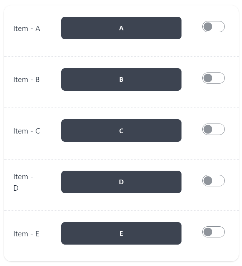Click the gray knob in row D's switch

point(208,181)
